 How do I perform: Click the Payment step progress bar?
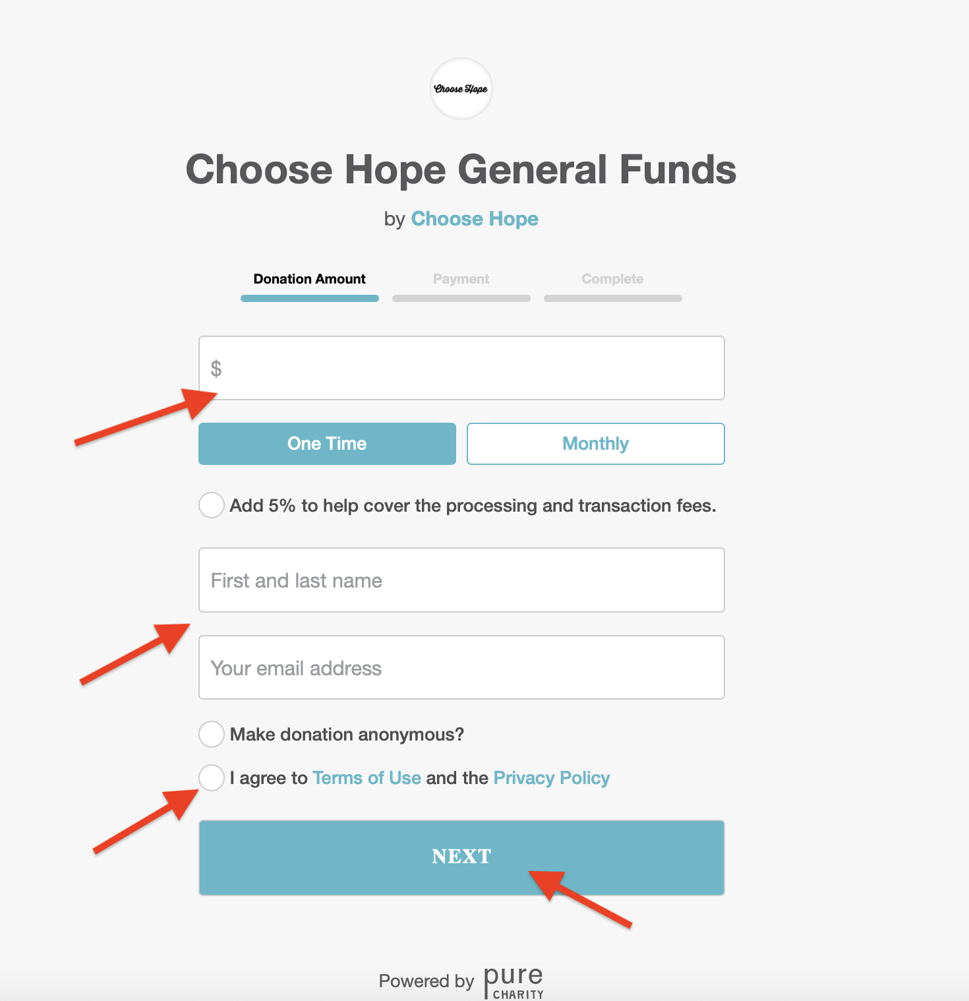coord(461,299)
